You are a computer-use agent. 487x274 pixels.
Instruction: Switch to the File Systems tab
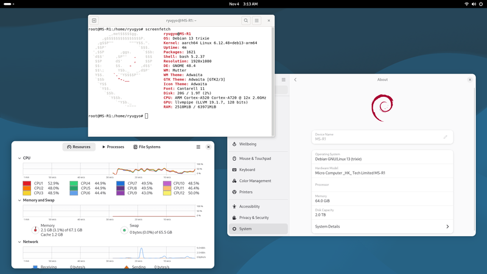[x=147, y=147]
